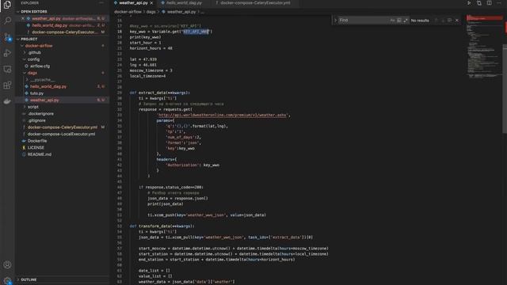Open the Remote Explorer view

pyautogui.click(x=7, y=69)
